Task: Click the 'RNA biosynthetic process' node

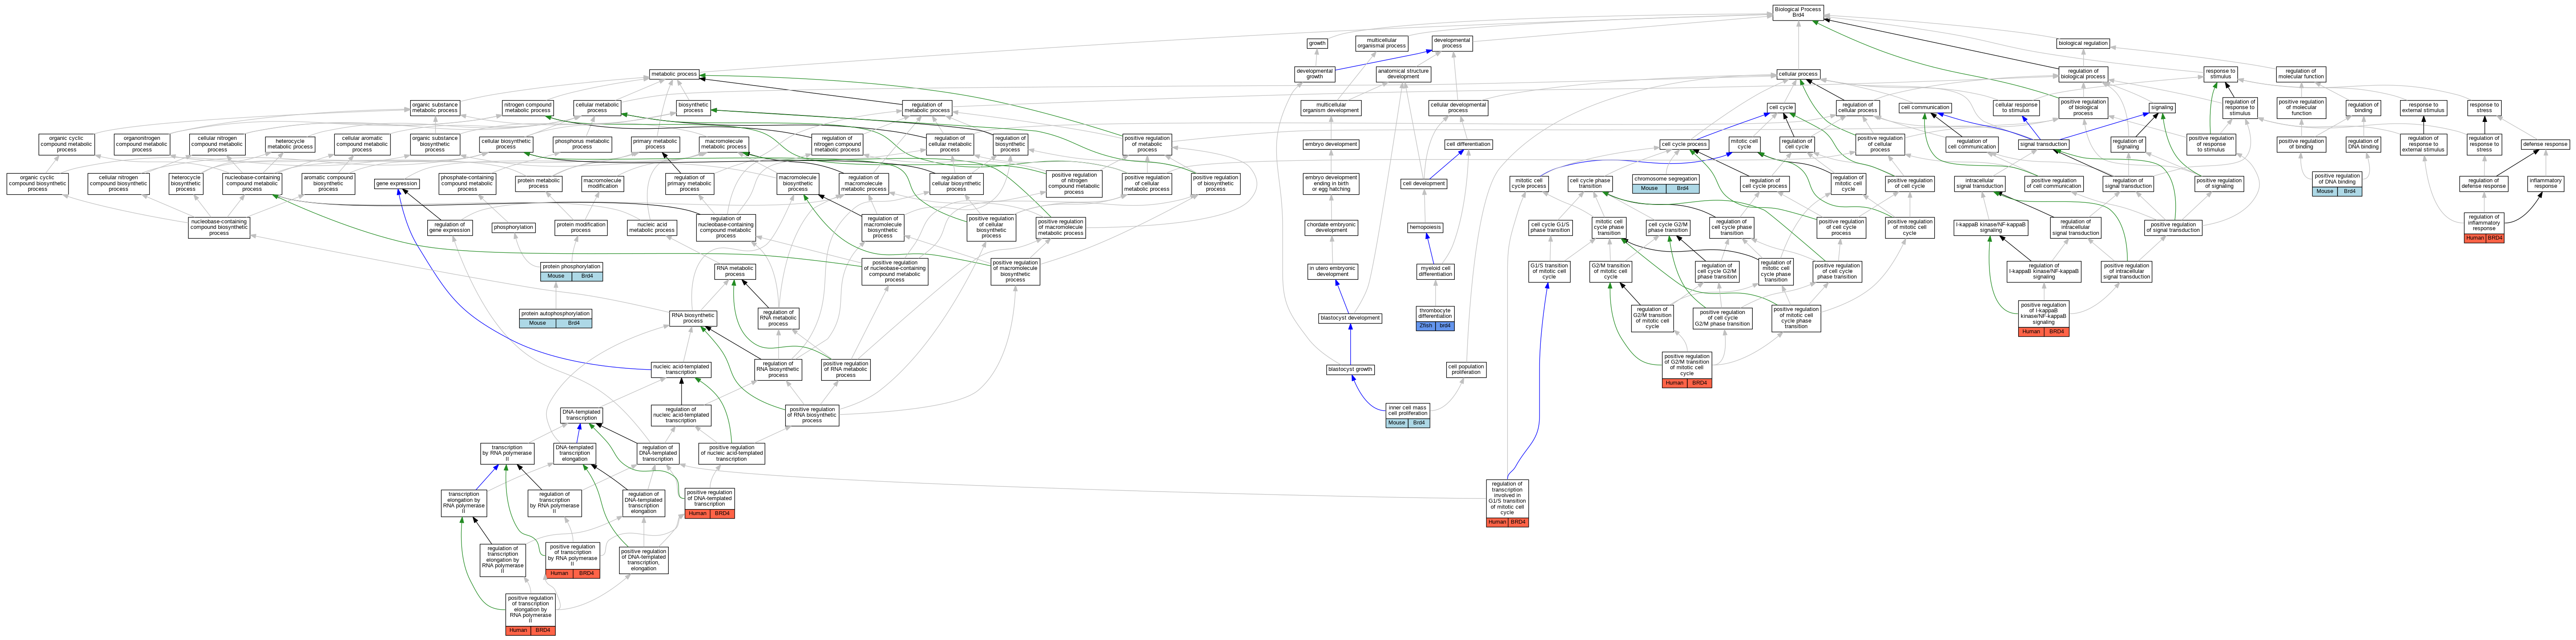Action: click(x=693, y=318)
